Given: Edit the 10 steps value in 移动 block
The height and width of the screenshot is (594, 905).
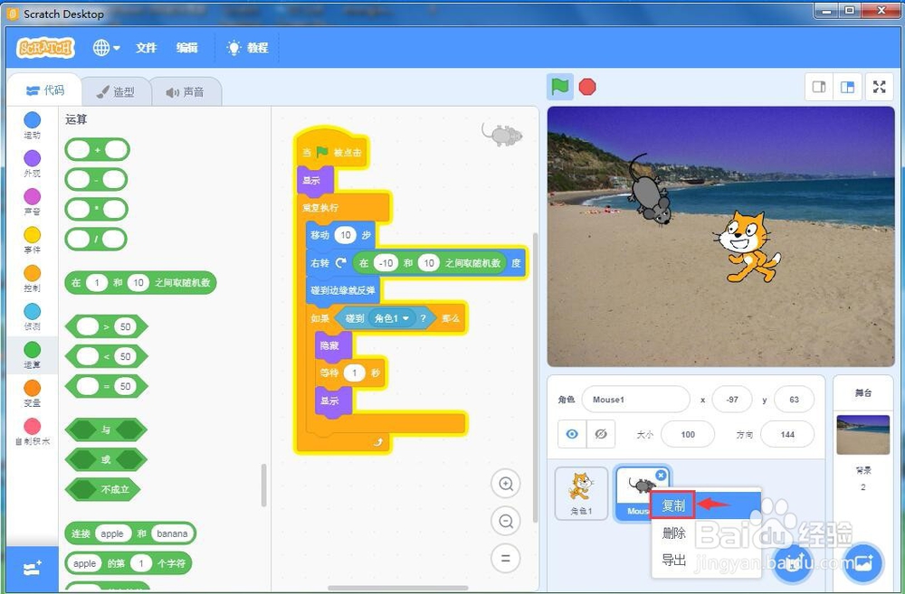Looking at the screenshot, I should click(345, 235).
